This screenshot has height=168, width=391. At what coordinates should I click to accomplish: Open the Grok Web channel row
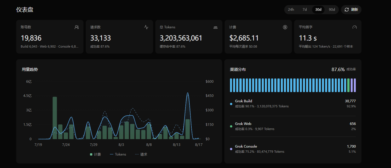tap(293, 126)
